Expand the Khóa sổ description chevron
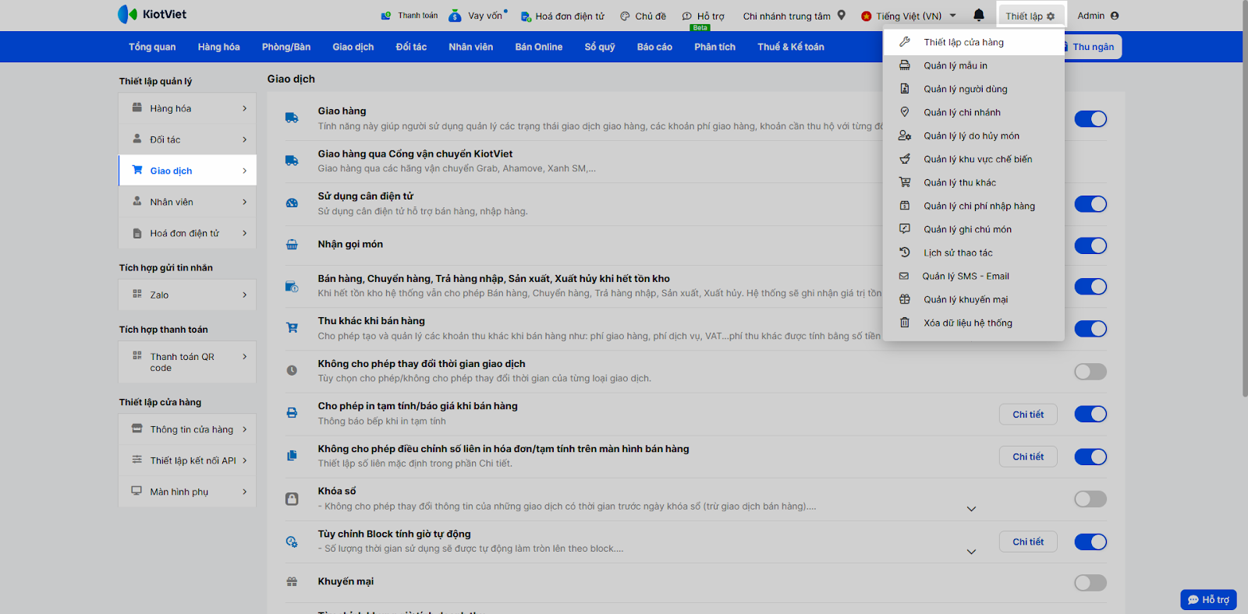1248x614 pixels. 971,509
